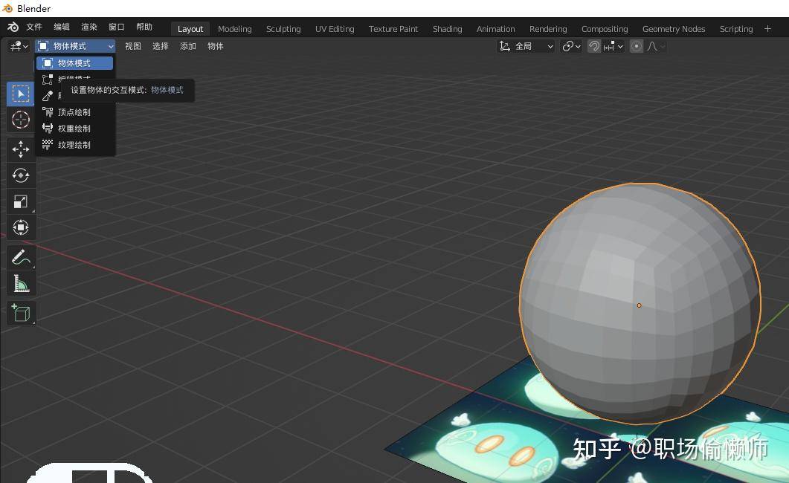The height and width of the screenshot is (483, 789).
Task: Select the Select Box tool
Action: point(21,94)
